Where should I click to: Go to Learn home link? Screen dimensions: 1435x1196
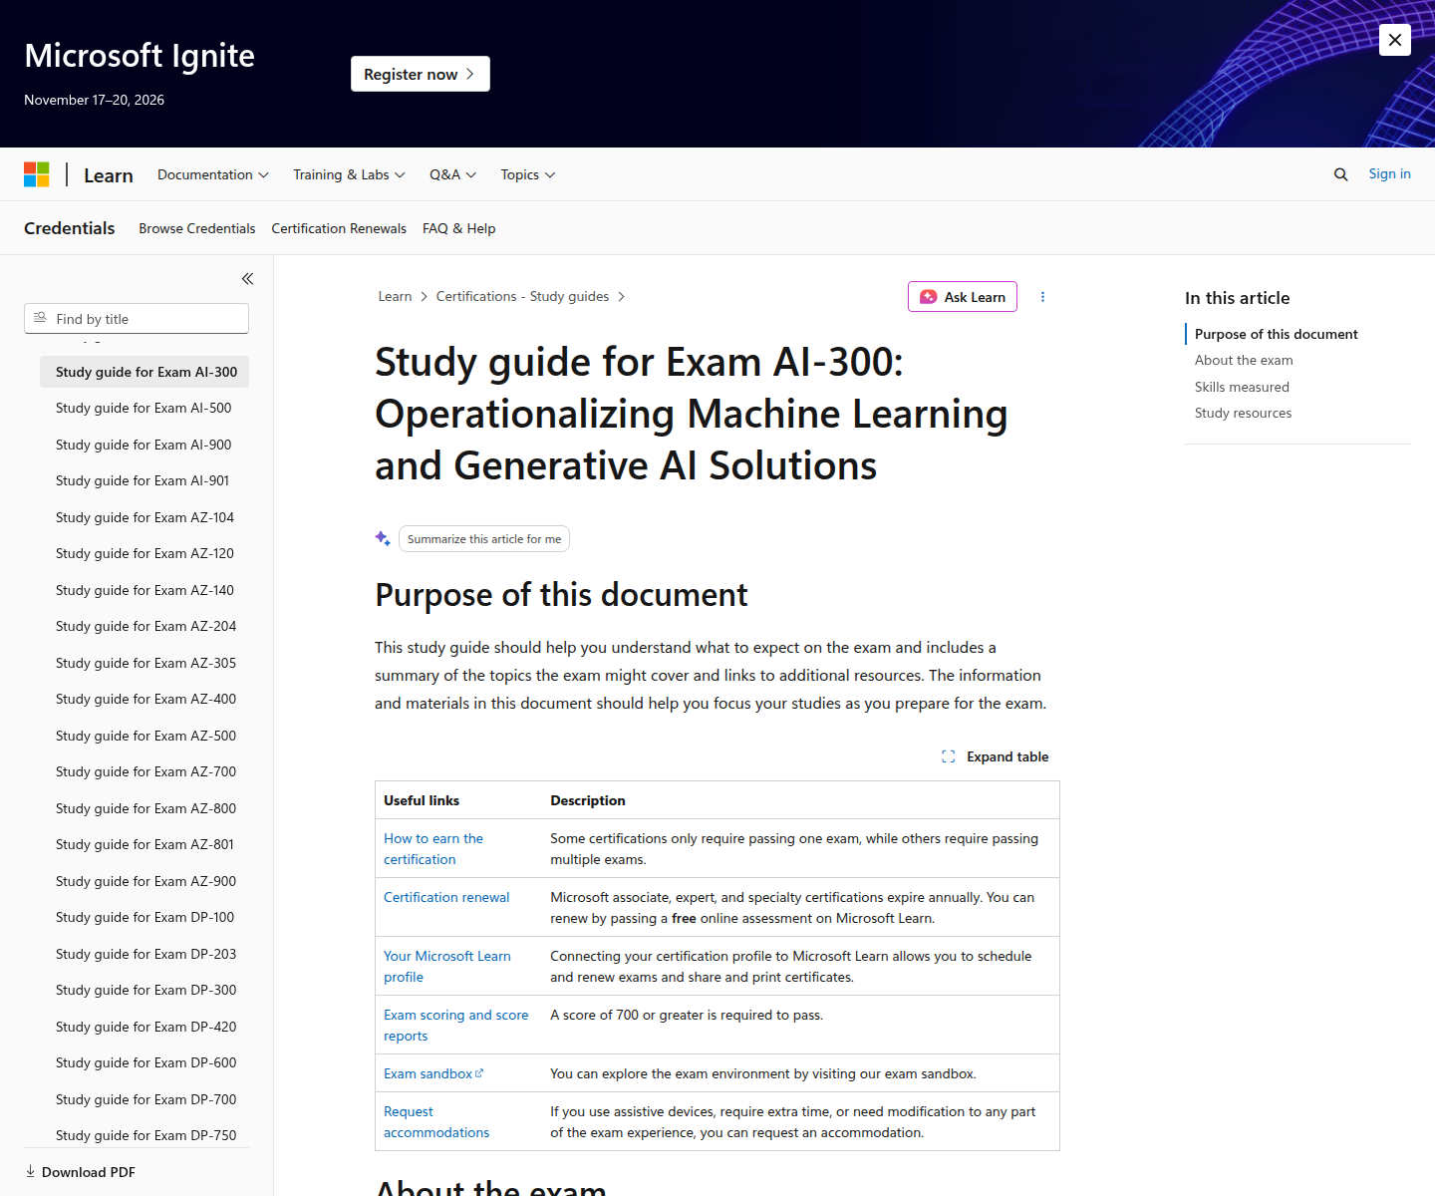tap(109, 175)
